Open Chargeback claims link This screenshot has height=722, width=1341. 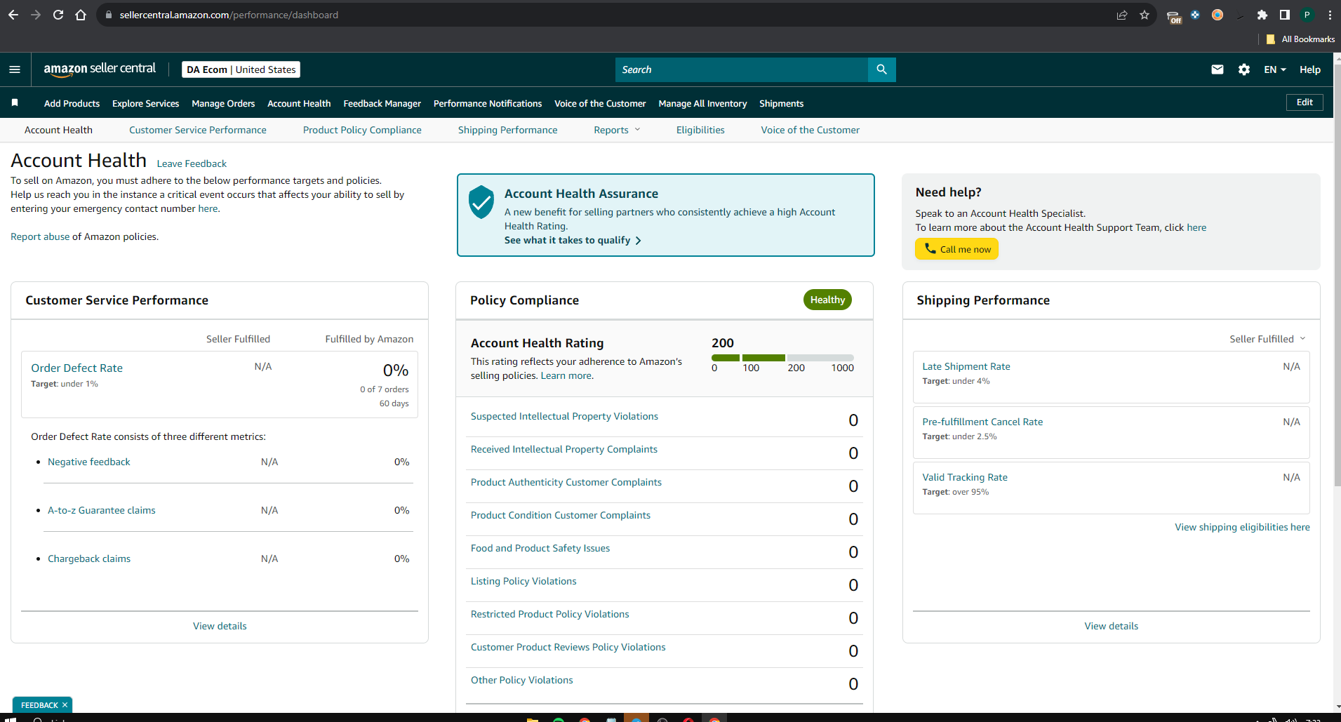coord(89,559)
